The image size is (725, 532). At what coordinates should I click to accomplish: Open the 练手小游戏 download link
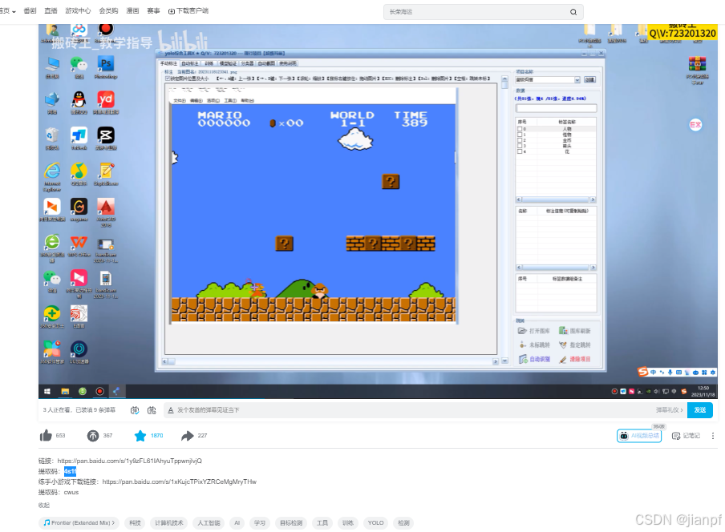(x=180, y=482)
